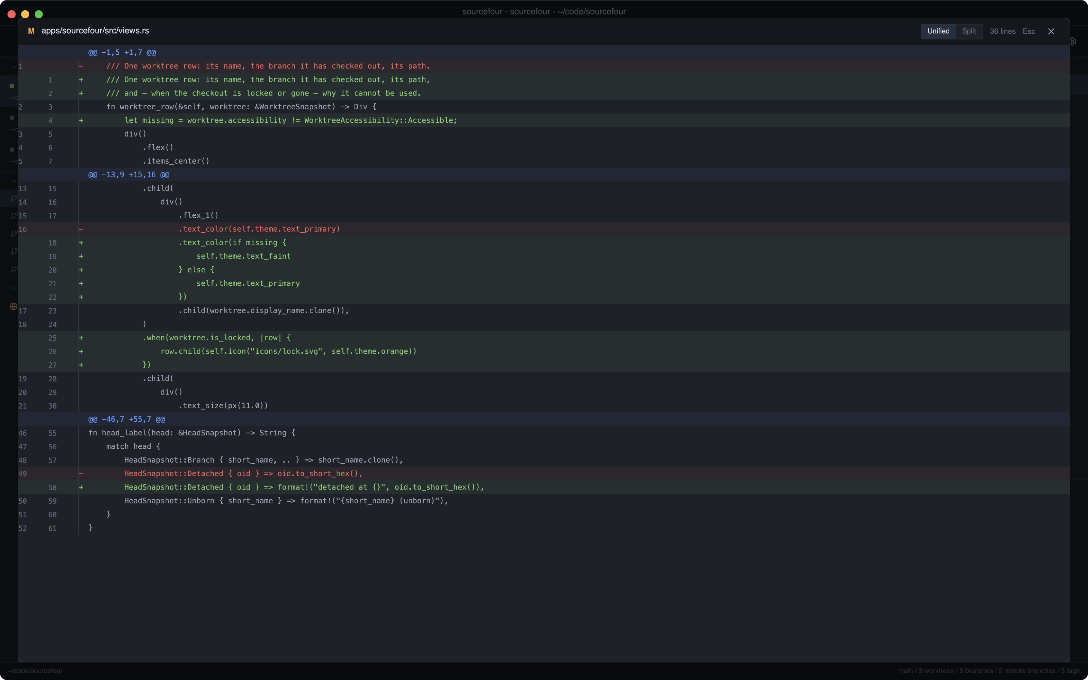Switch the diff to Split view
Viewport: 1088px width, 680px height.
coord(969,31)
